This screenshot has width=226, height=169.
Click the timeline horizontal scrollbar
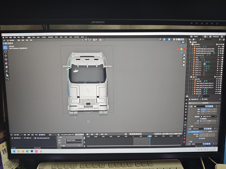tap(134, 146)
